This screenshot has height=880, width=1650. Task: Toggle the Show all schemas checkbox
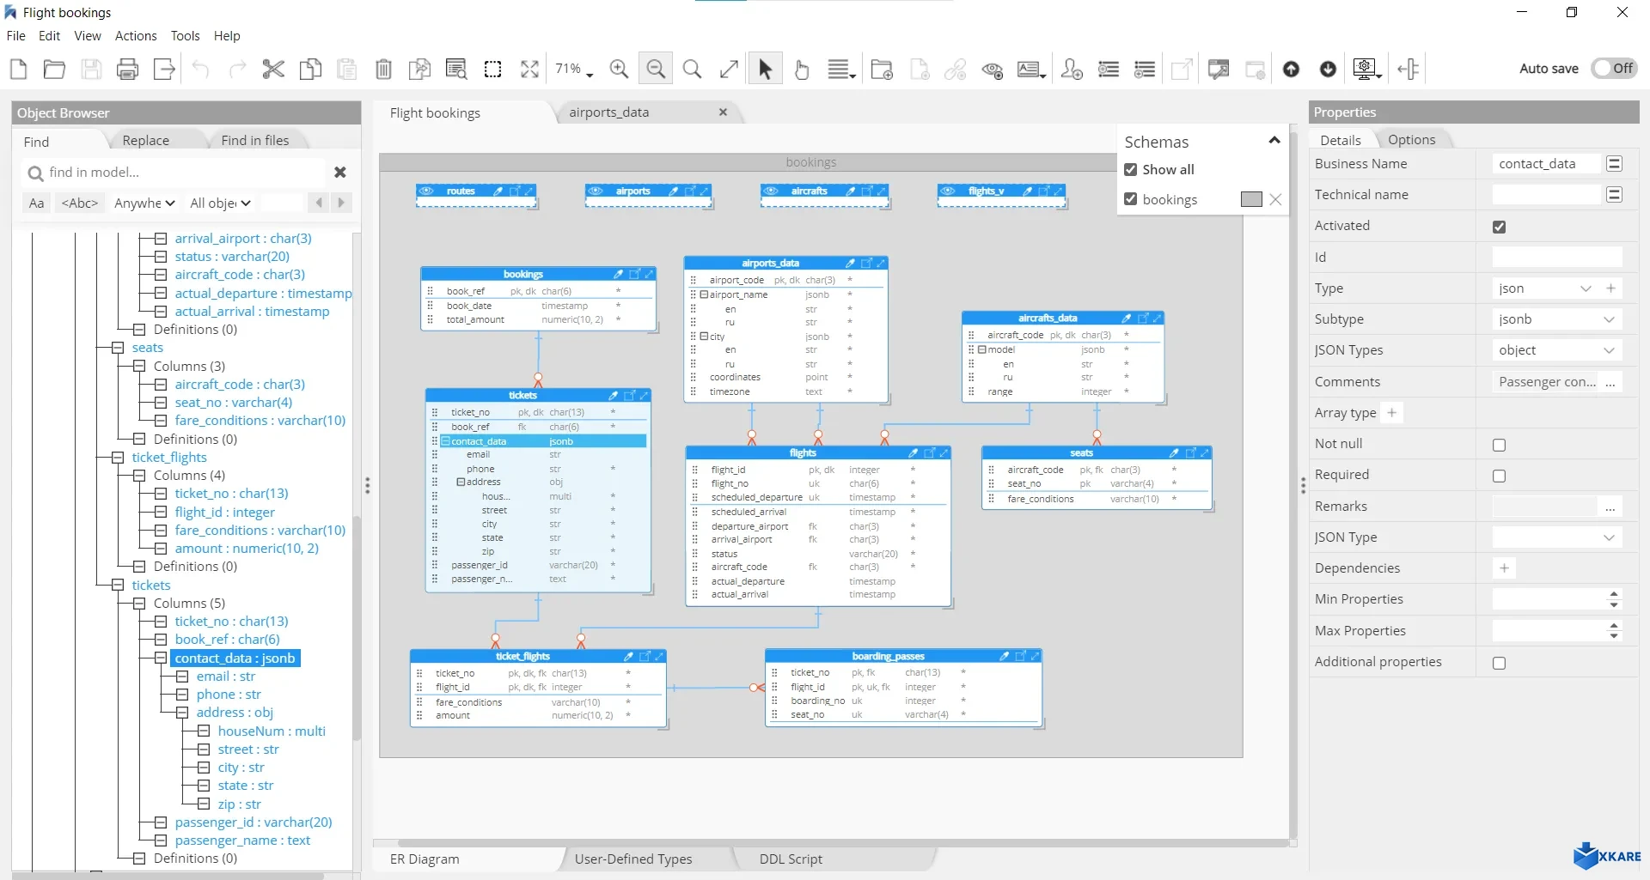1131,170
